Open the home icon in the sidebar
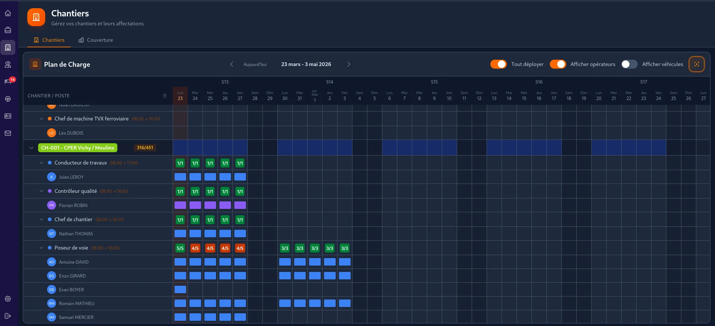 coord(8,13)
